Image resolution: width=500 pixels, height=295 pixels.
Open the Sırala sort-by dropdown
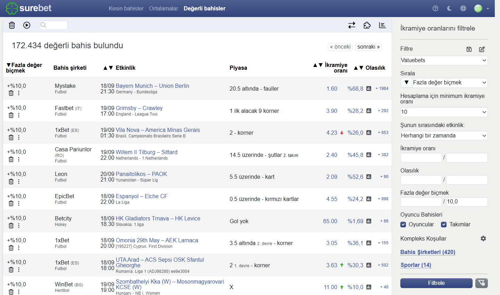point(450,83)
